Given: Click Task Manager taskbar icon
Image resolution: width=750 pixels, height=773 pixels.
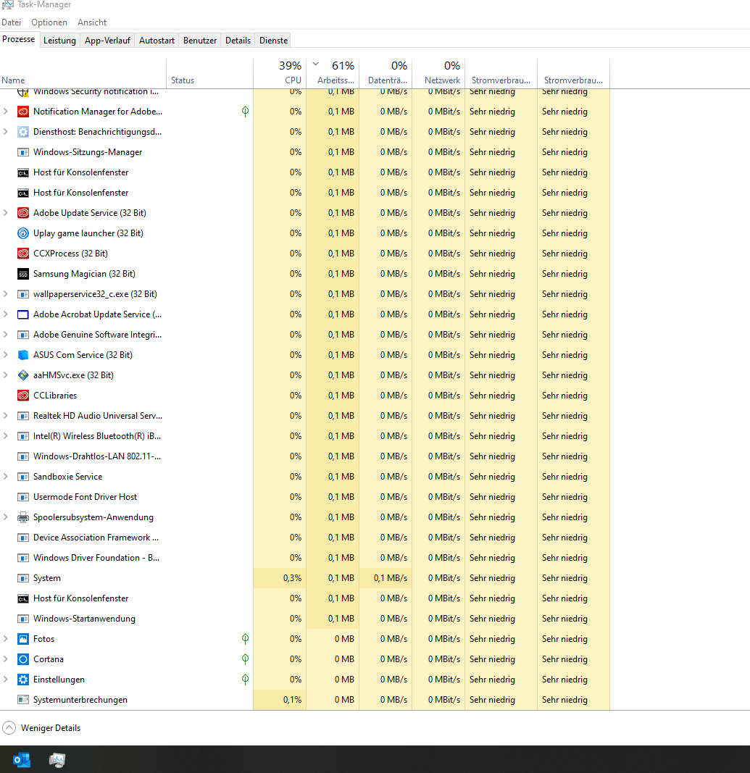Looking at the screenshot, I should [x=57, y=760].
